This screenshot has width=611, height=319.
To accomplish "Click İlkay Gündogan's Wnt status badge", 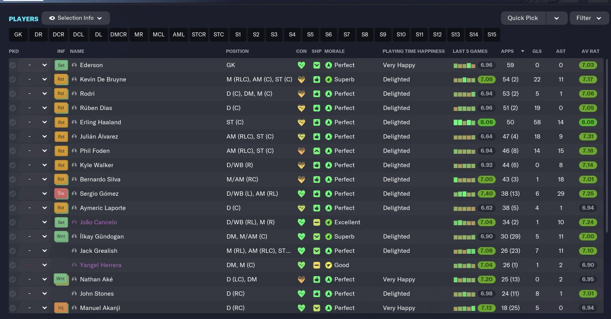I will (61, 237).
